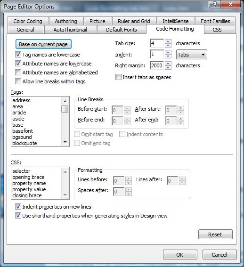Click the Tags list scroll down arrow

click(x=65, y=142)
